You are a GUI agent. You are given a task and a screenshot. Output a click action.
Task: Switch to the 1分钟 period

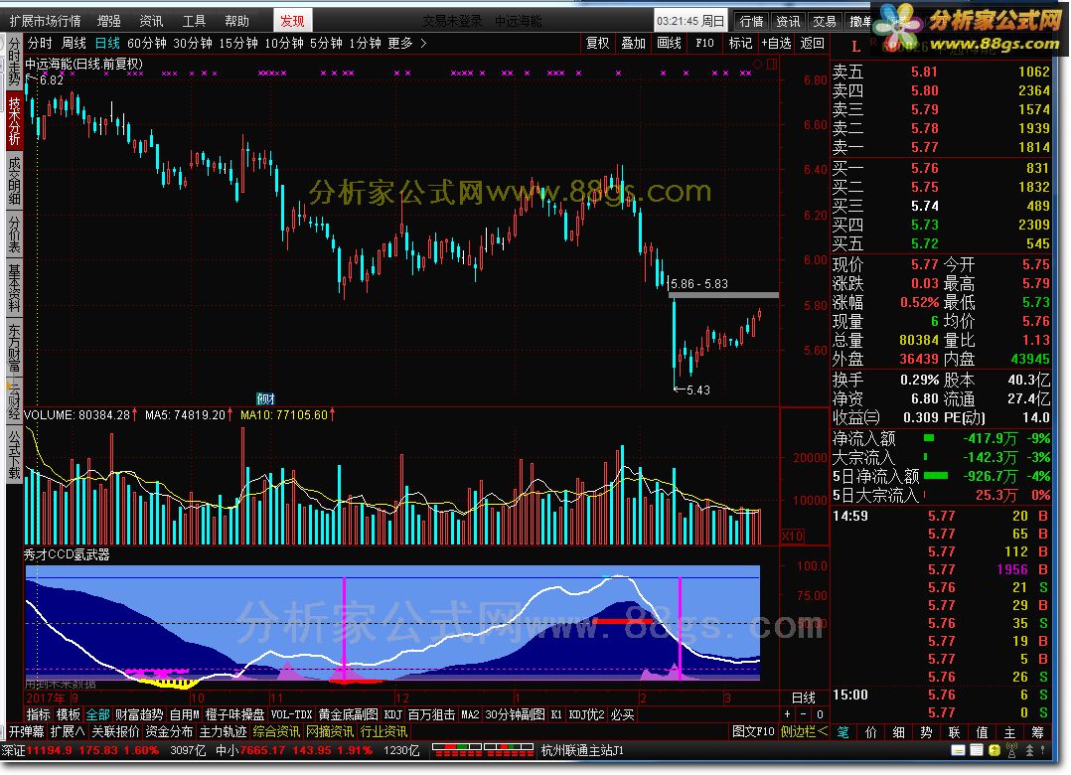(365, 43)
